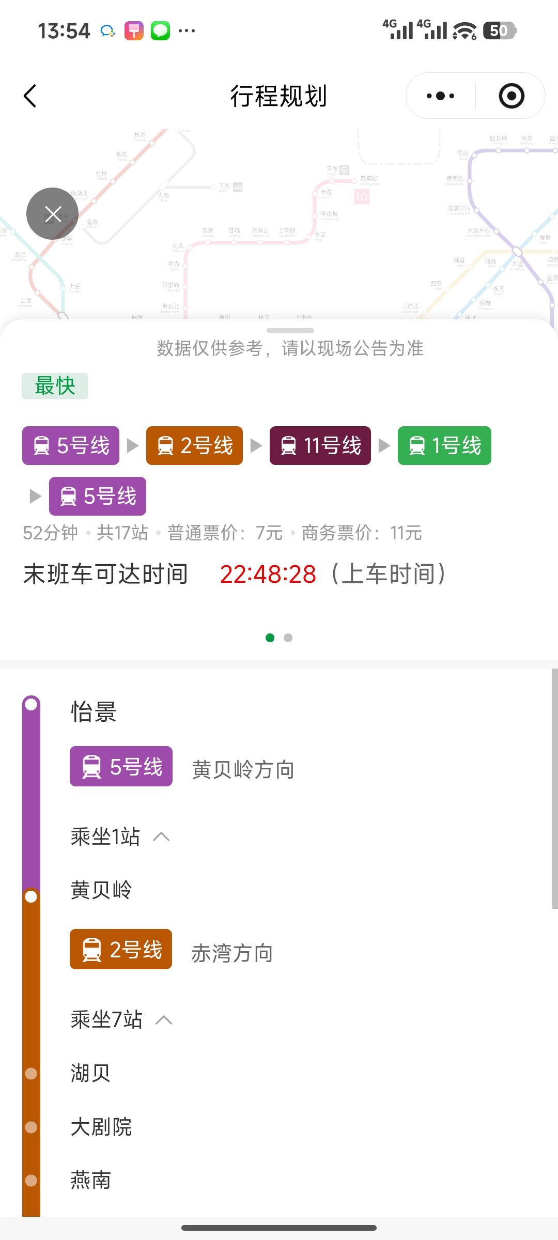558x1240 pixels.
Task: Collapse the 乘坐1站 station list
Action: click(162, 836)
